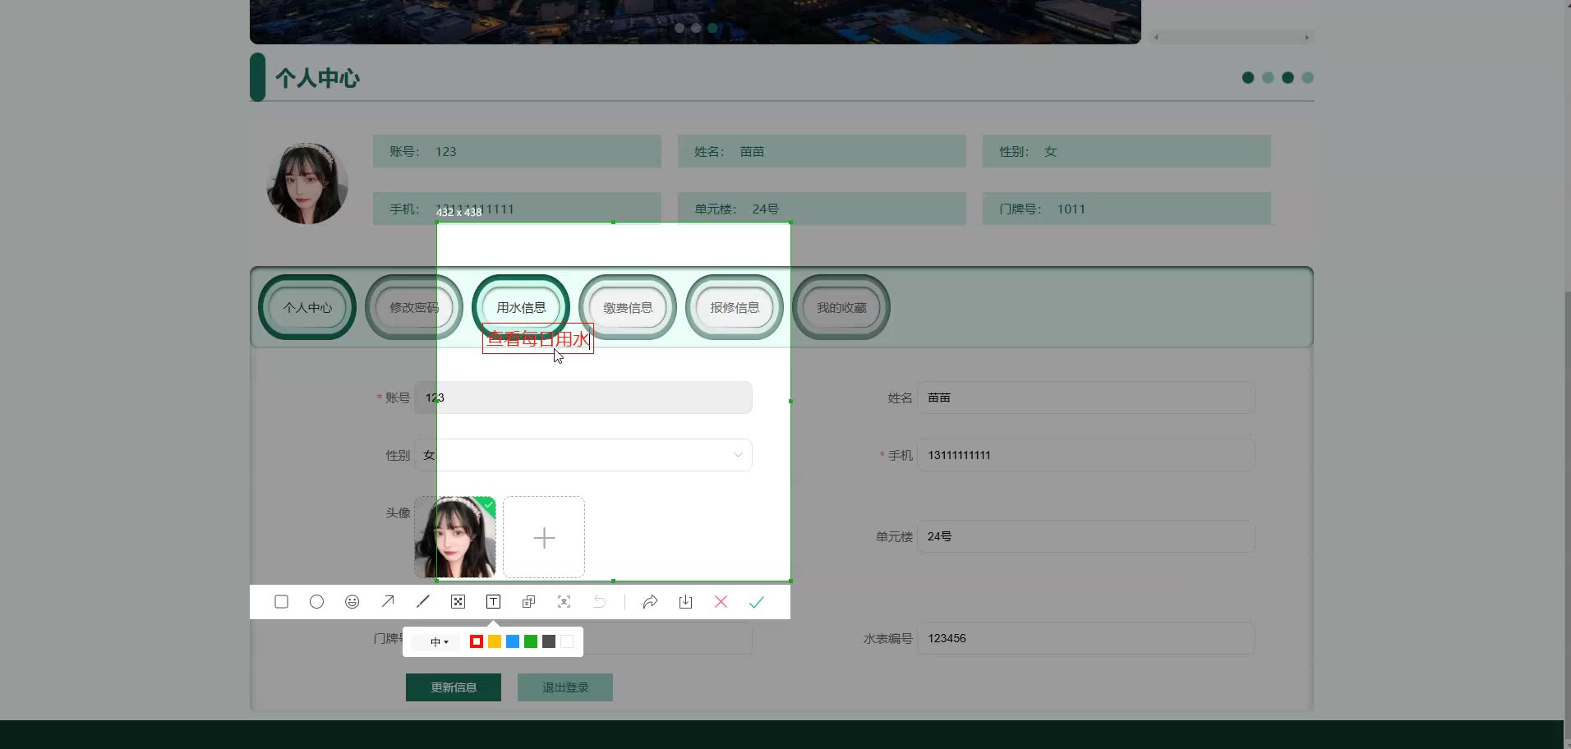Select the text annotation tool
Viewport: 1571px width, 749px height.
(x=493, y=602)
